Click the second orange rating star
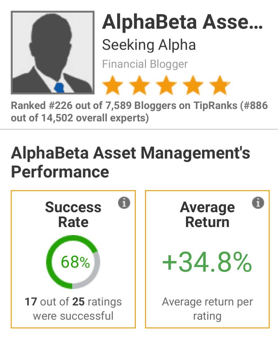278x337 pixels. coord(139,85)
